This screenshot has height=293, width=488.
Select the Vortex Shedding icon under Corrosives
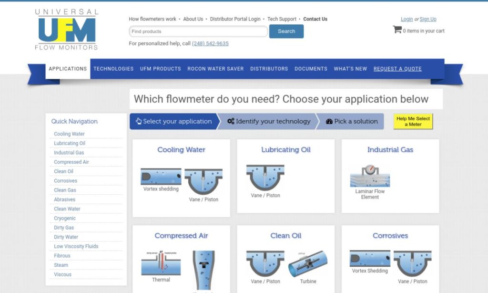tap(369, 258)
